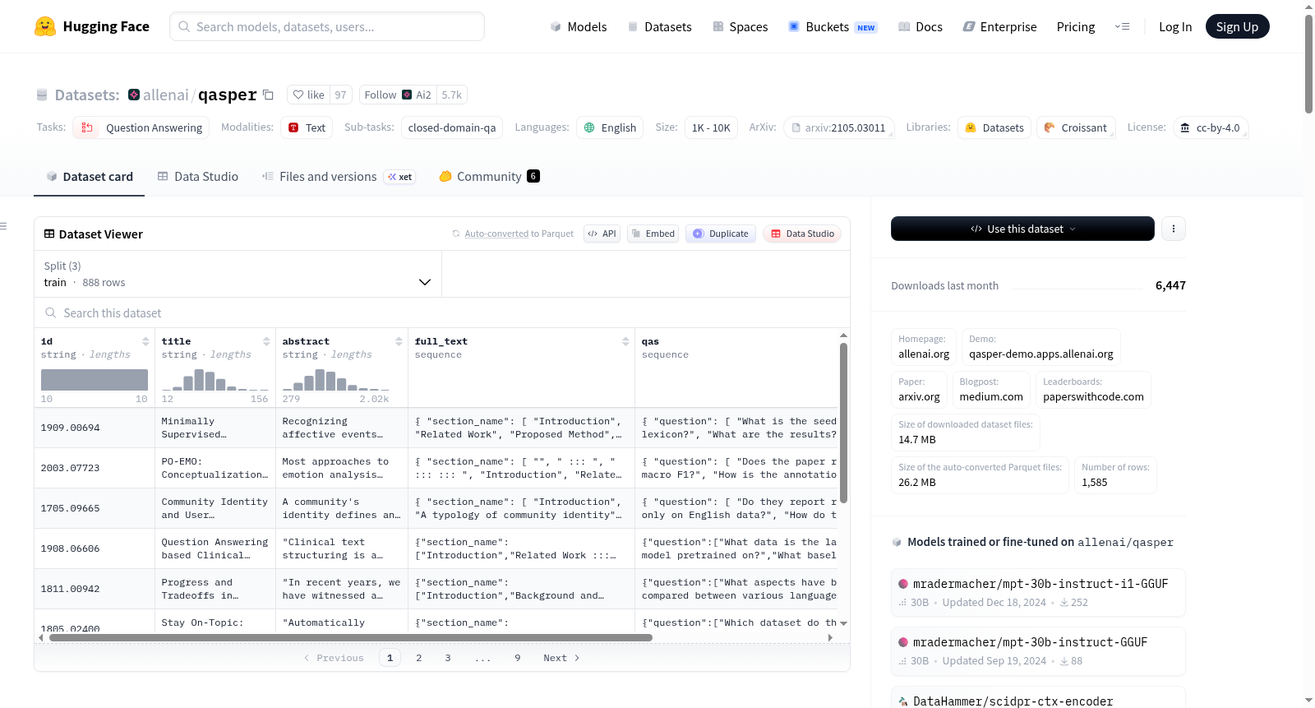Expand the Split selector dropdown
The image size is (1315, 708).
(x=238, y=274)
